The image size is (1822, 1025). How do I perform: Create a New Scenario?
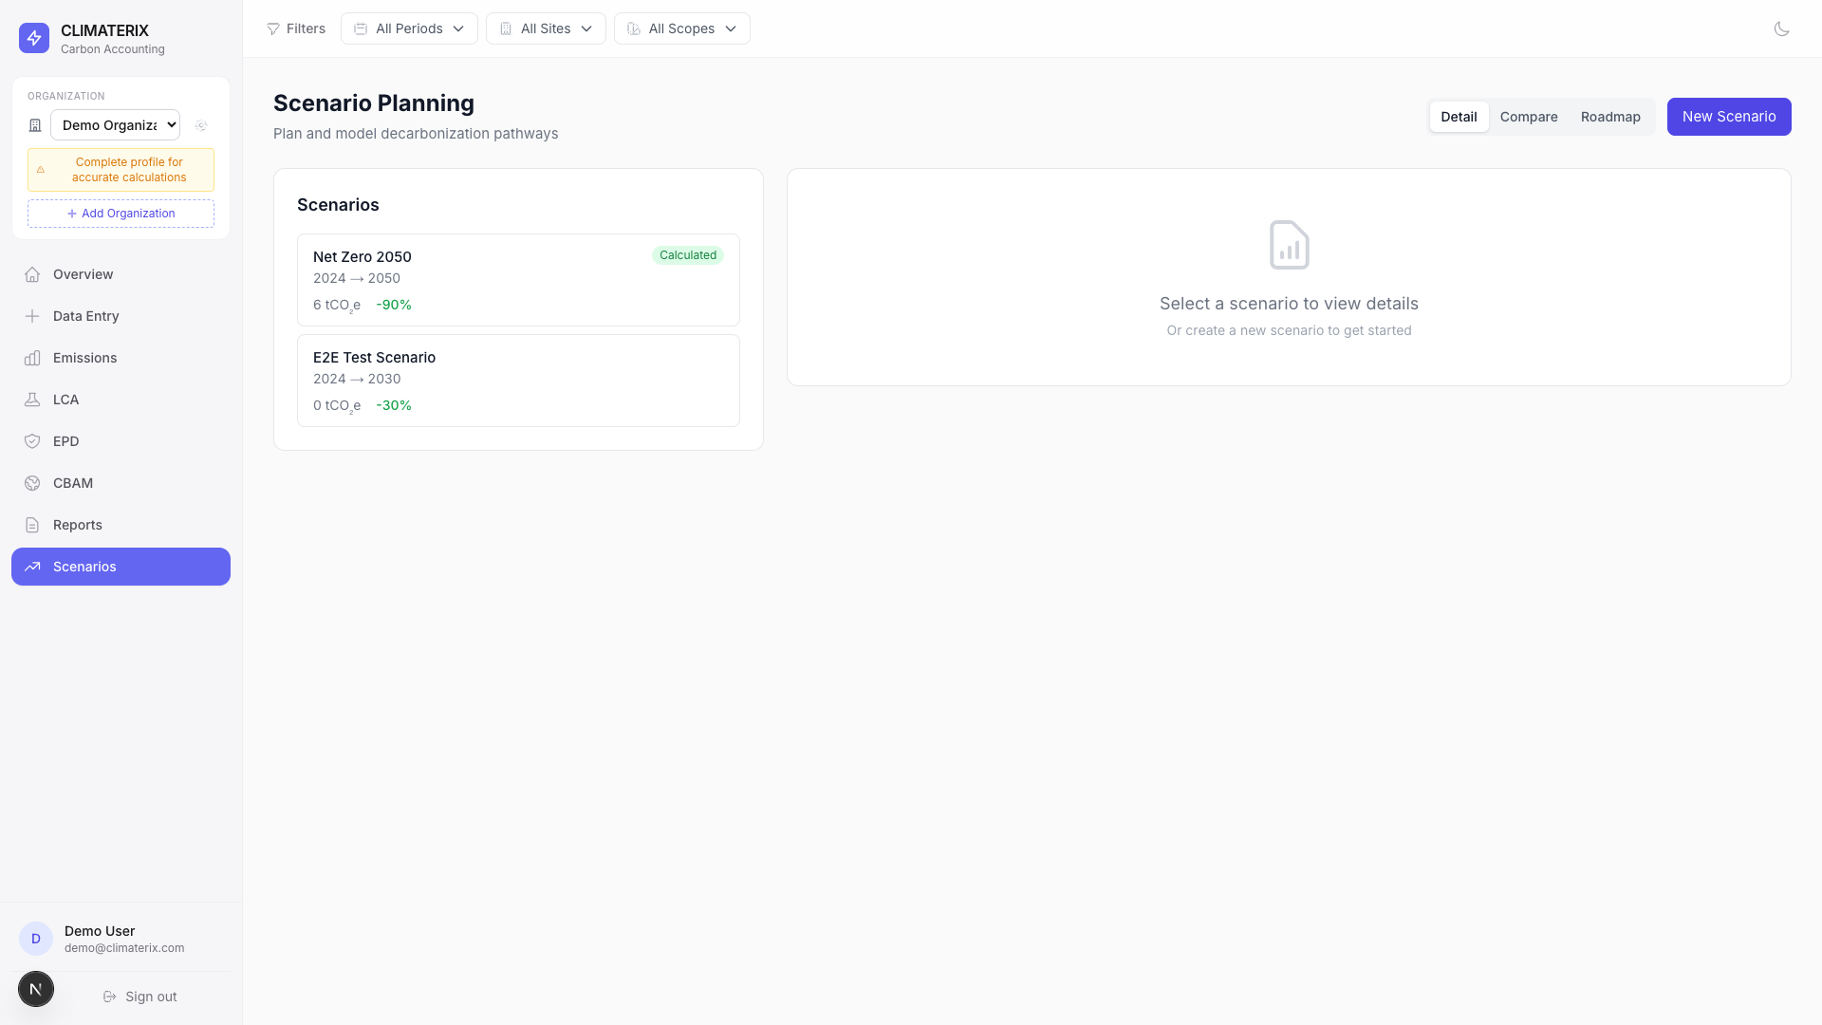1728,117
